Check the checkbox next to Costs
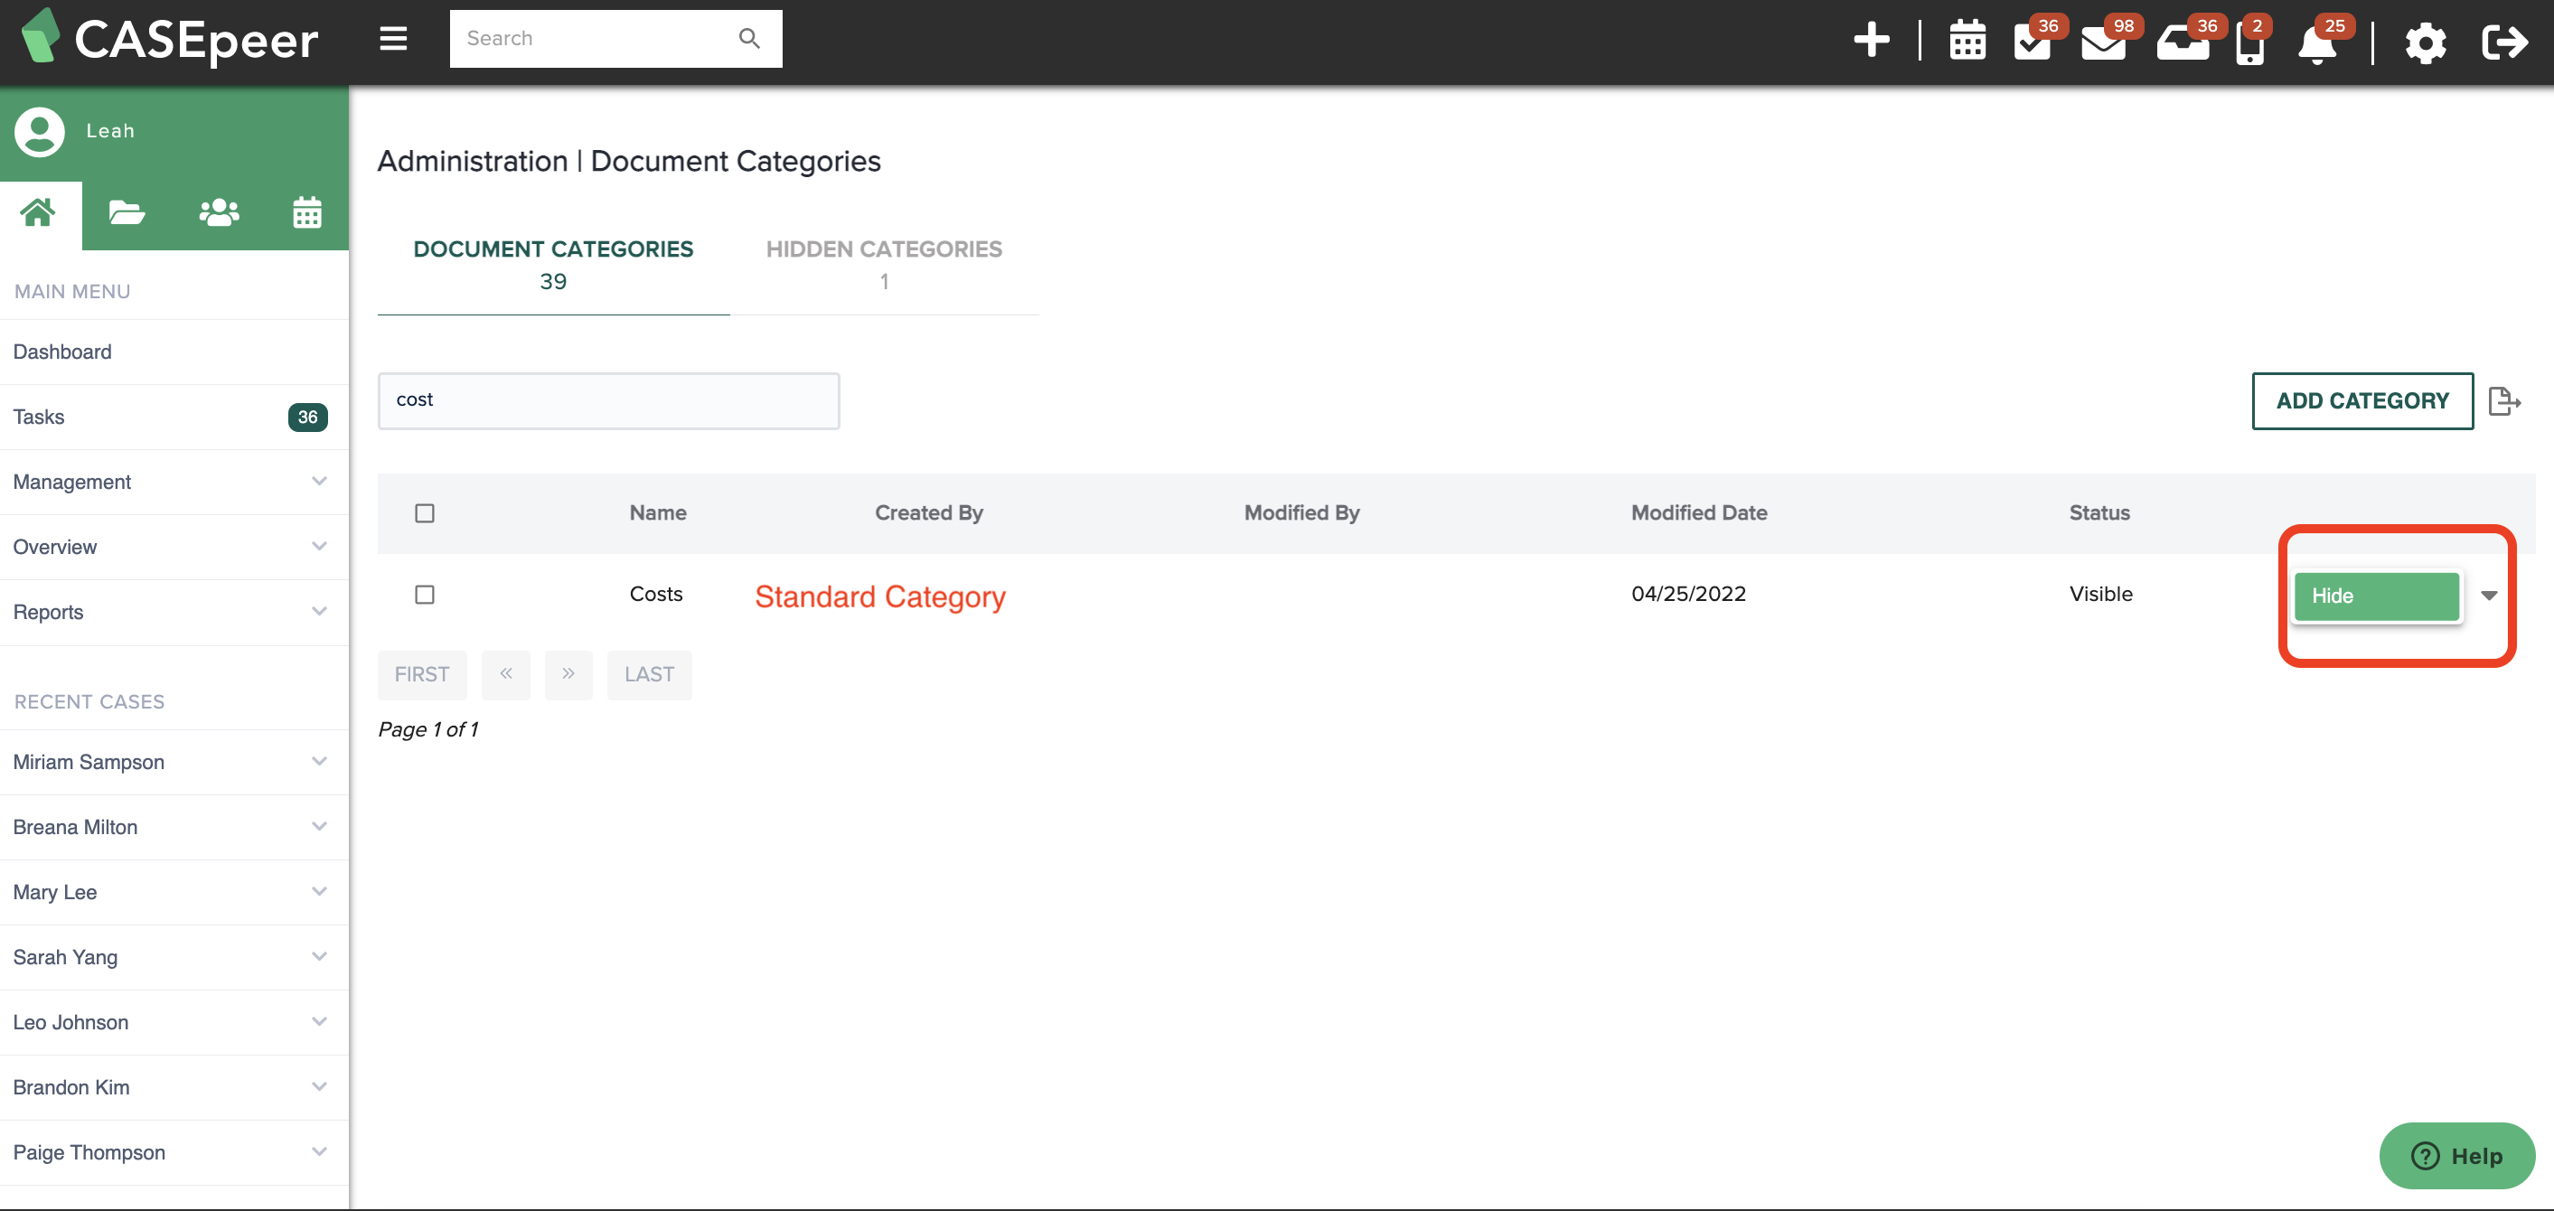The image size is (2554, 1211). point(425,594)
